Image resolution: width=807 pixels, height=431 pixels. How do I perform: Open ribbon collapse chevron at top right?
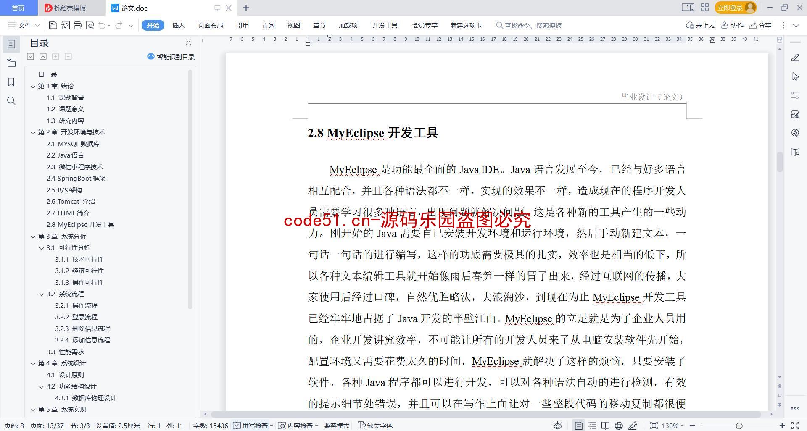click(796, 25)
